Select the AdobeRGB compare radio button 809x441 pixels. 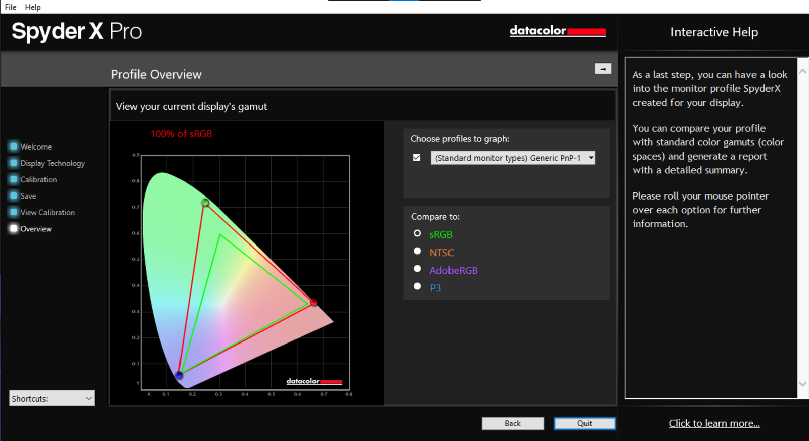point(417,269)
